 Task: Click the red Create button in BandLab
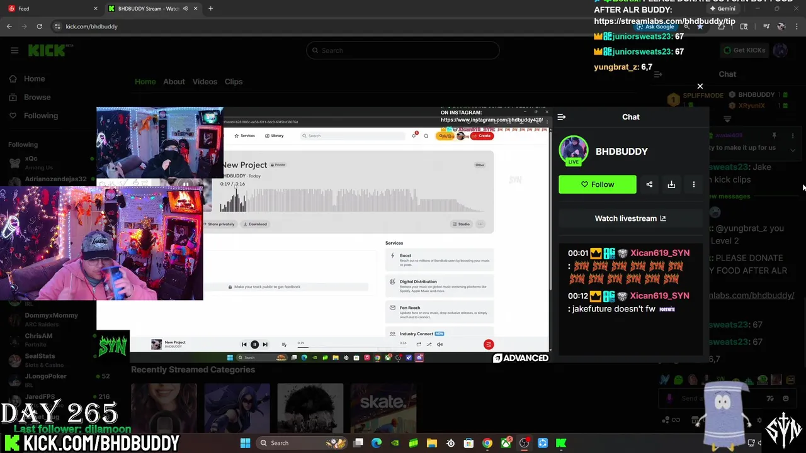[x=483, y=136]
